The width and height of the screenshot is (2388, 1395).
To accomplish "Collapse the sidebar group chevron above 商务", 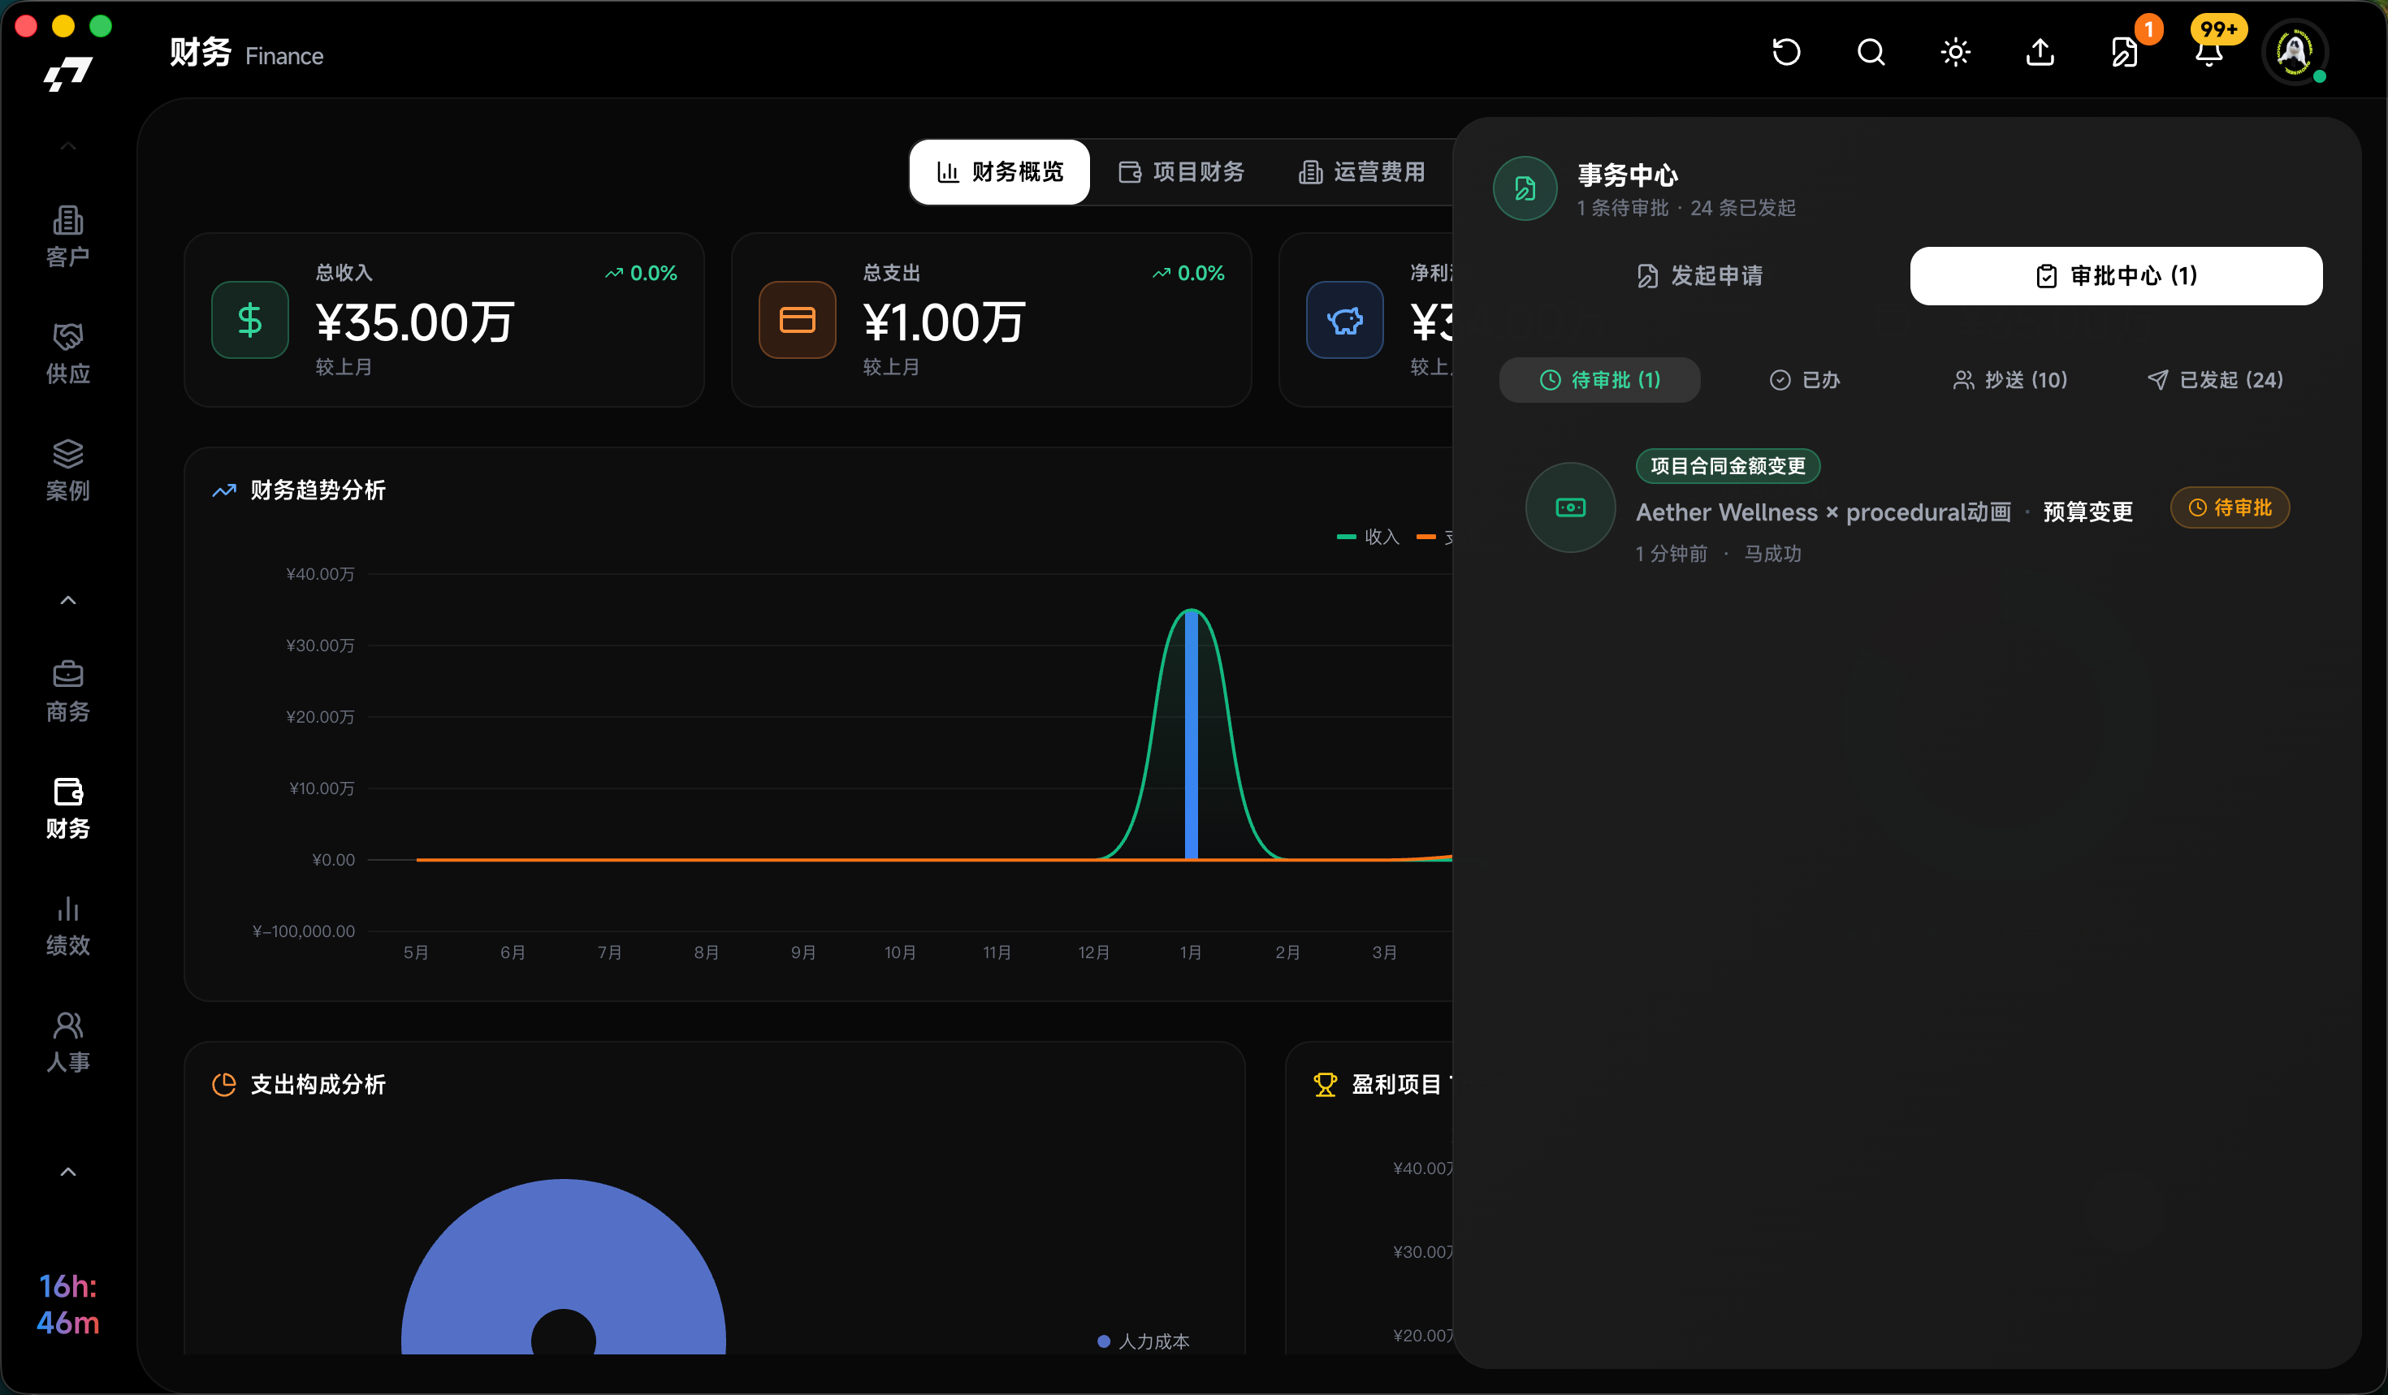I will (x=68, y=600).
